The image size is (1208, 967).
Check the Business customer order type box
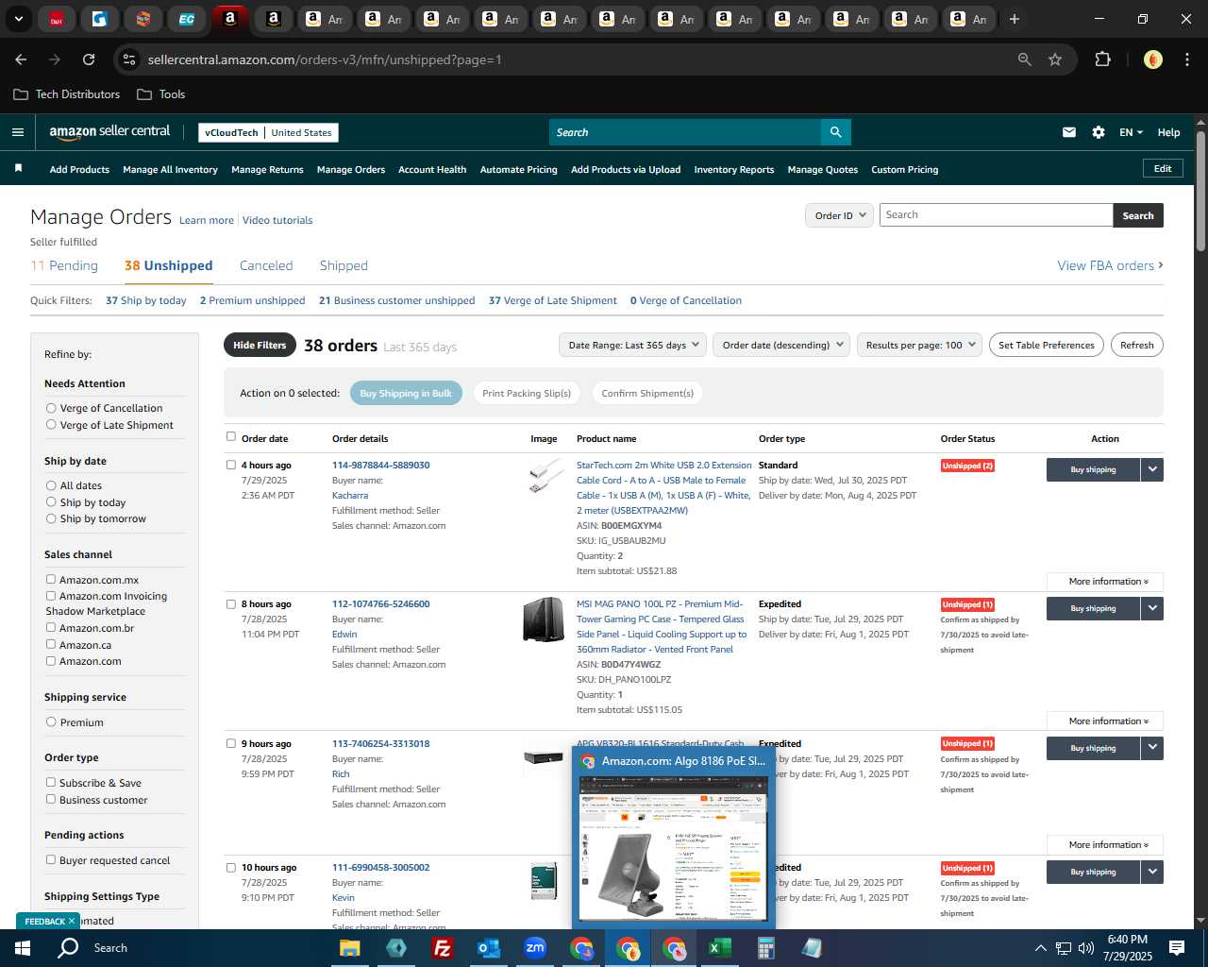pyautogui.click(x=51, y=800)
